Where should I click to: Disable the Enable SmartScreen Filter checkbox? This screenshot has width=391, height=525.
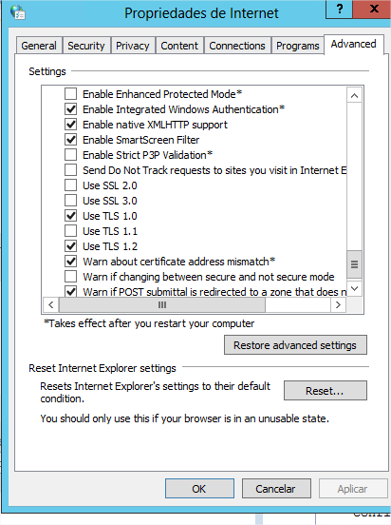click(70, 140)
